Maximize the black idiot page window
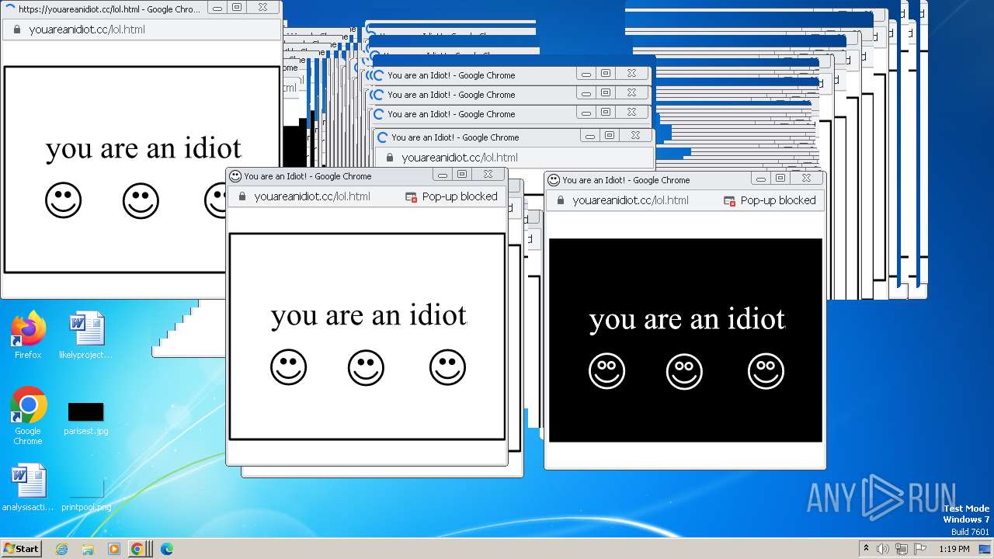994x559 pixels. 780,178
